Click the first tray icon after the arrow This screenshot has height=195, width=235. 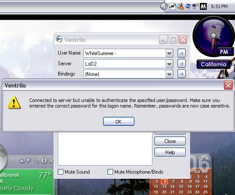[173, 6]
